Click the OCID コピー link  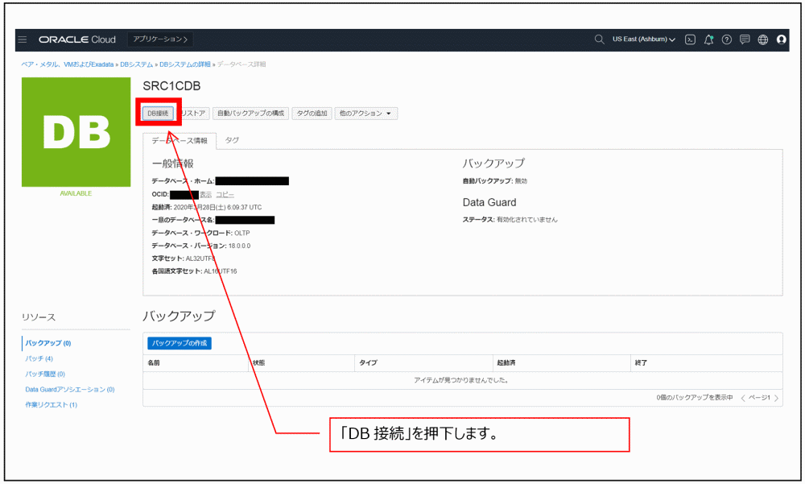pyautogui.click(x=225, y=195)
